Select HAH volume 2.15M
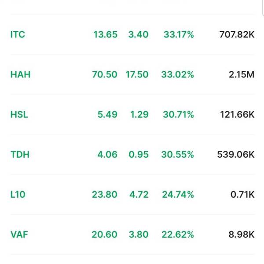The height and width of the screenshot is (264, 264). pyautogui.click(x=242, y=74)
